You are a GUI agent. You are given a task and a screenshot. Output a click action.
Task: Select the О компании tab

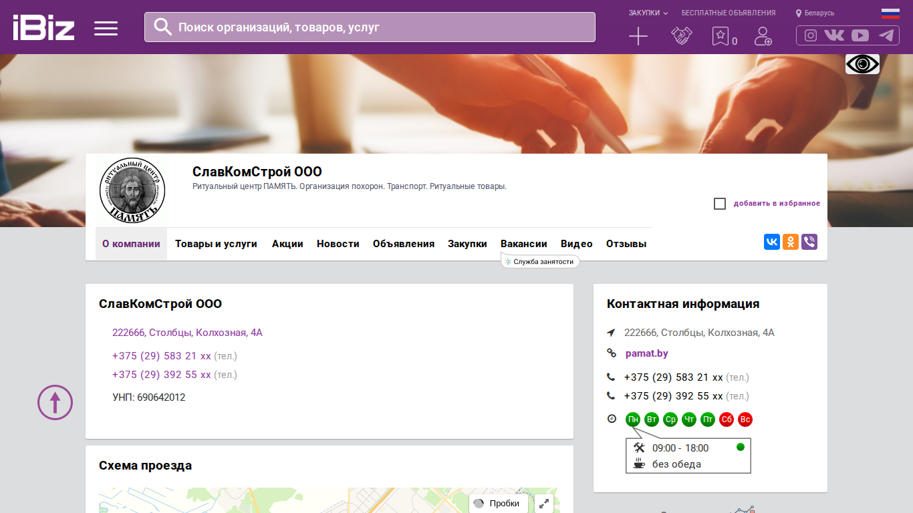pyautogui.click(x=131, y=244)
